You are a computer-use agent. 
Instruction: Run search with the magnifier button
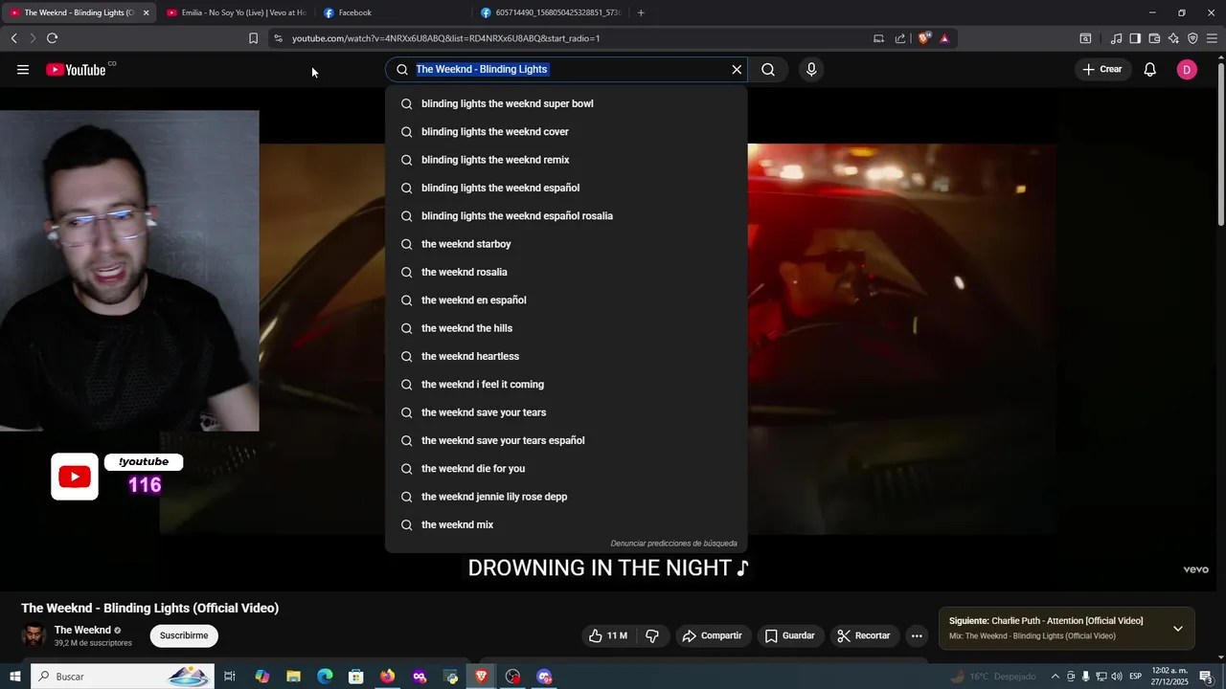[768, 69]
